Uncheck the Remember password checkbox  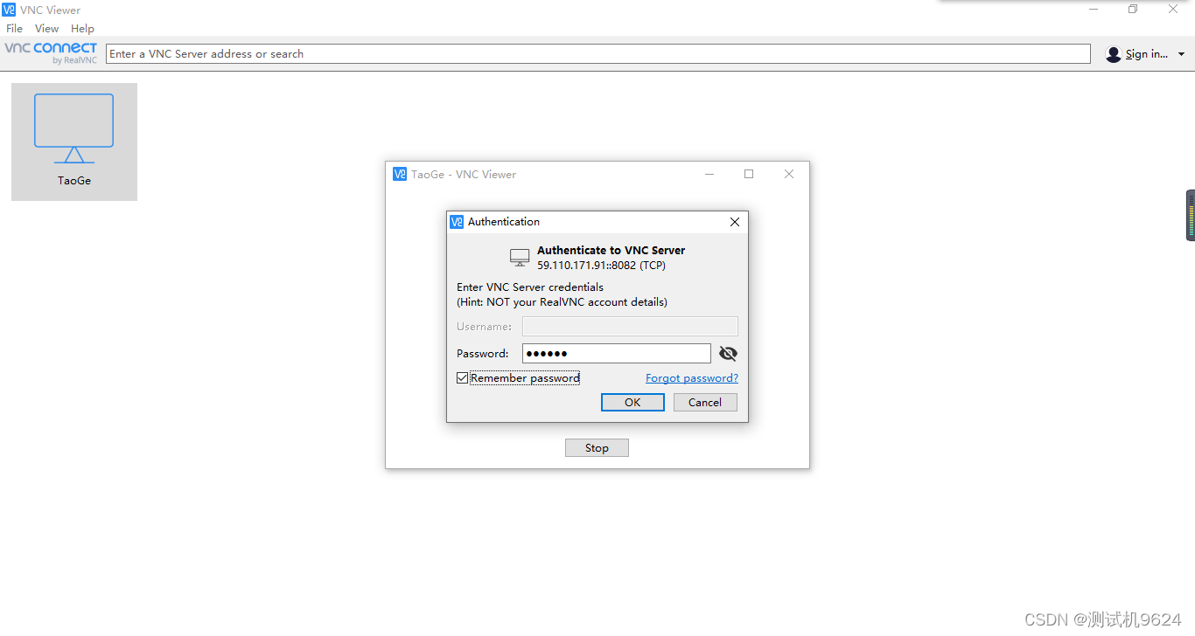coord(463,378)
